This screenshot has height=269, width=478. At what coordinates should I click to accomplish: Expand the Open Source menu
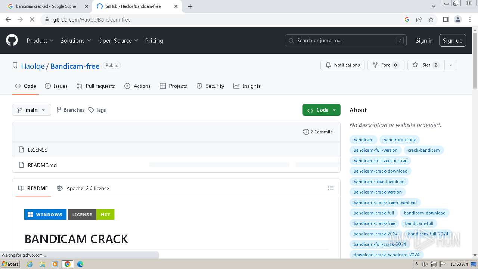[x=118, y=40]
